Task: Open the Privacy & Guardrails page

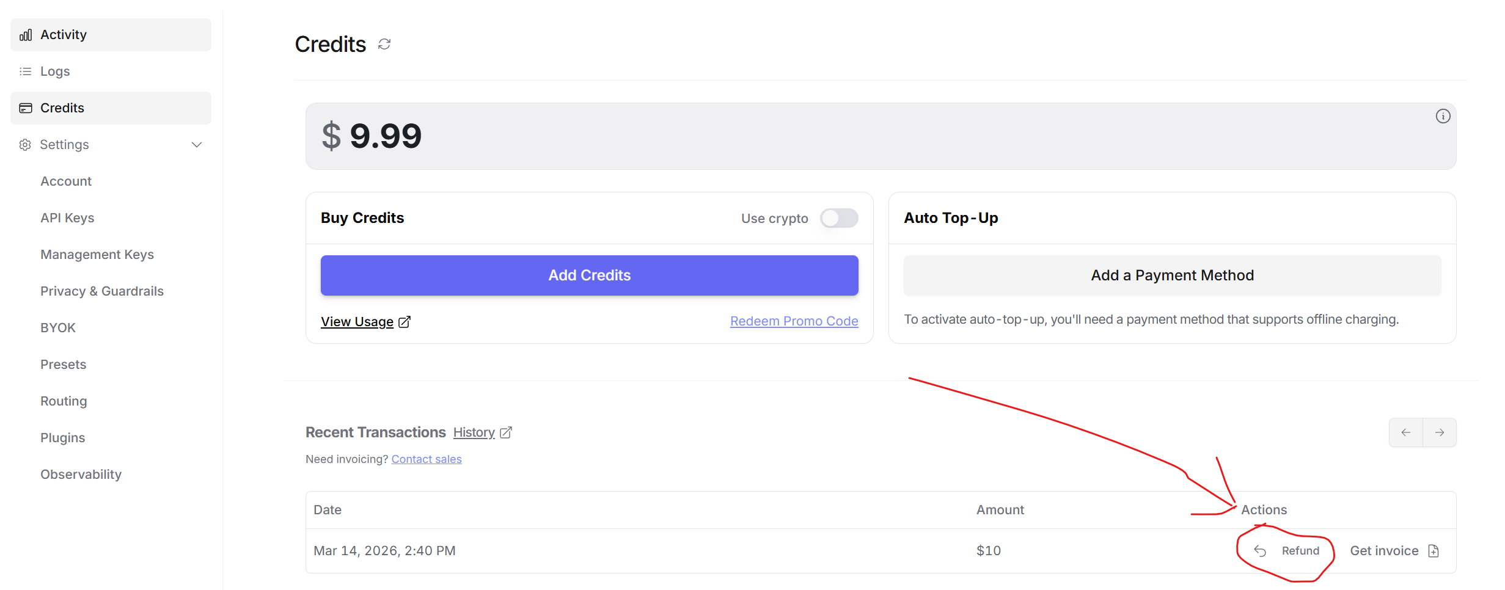Action: (102, 291)
